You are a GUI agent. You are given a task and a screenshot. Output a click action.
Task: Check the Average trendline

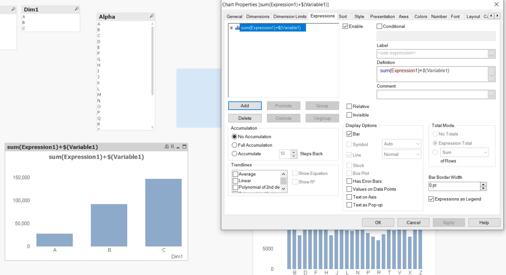coord(236,174)
